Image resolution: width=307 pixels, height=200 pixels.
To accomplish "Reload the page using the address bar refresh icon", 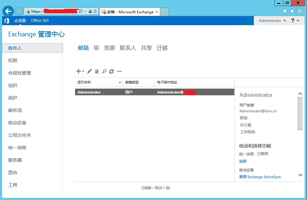I will 95,11.
